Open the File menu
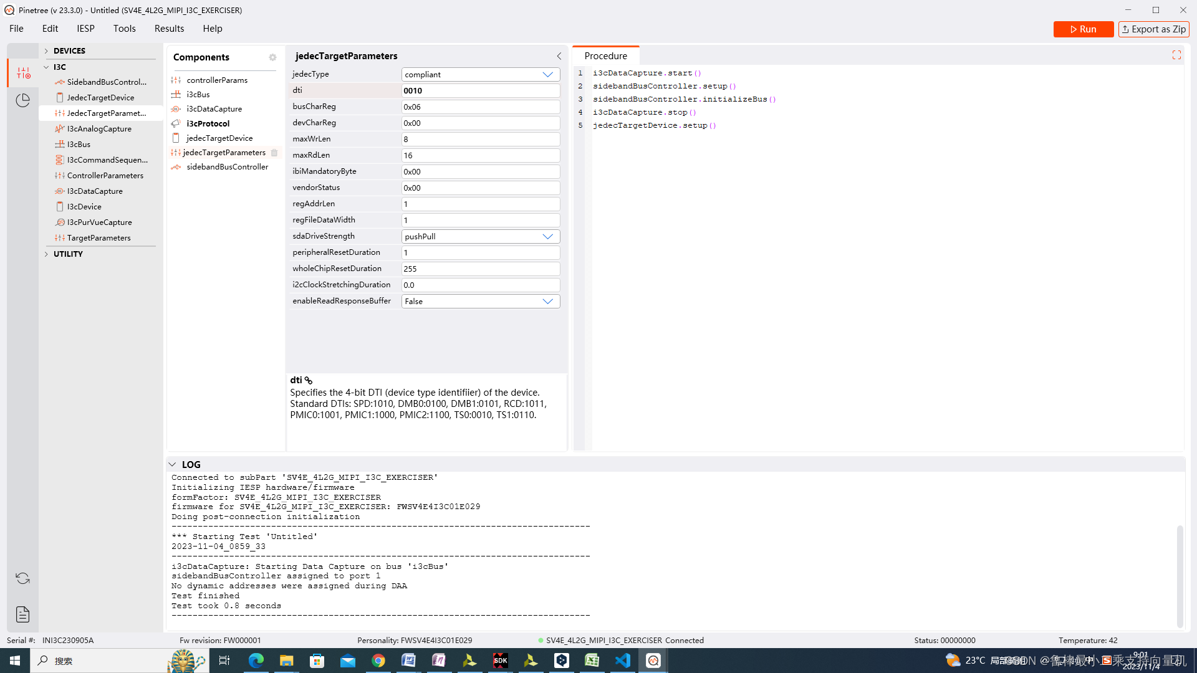This screenshot has width=1197, height=673. 16,29
